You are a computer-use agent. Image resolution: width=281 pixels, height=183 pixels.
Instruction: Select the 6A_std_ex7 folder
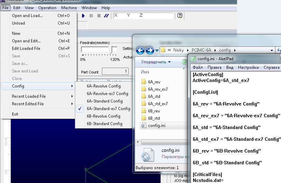click(x=154, y=104)
